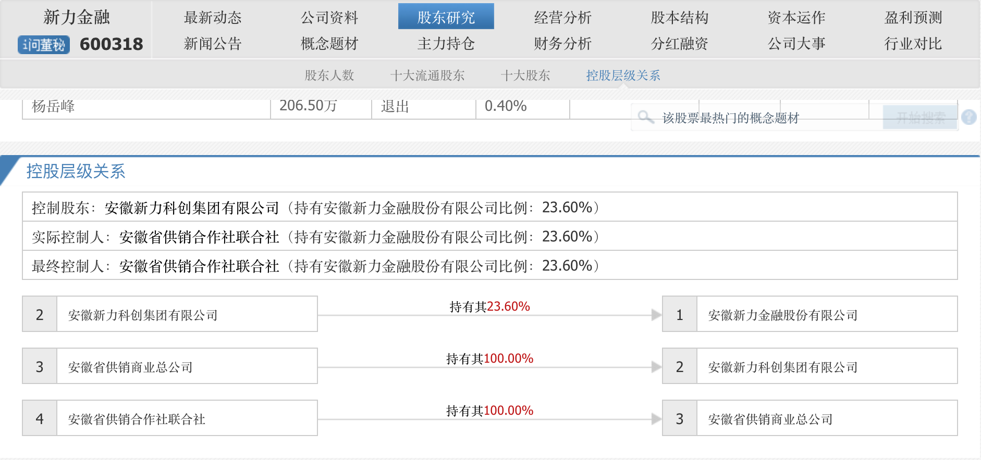Open the 主力持仓 tab
Viewport: 981px width, 460px height.
pyautogui.click(x=446, y=44)
